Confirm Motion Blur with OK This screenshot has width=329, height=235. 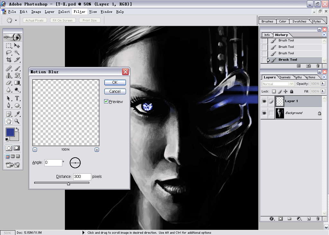point(115,83)
